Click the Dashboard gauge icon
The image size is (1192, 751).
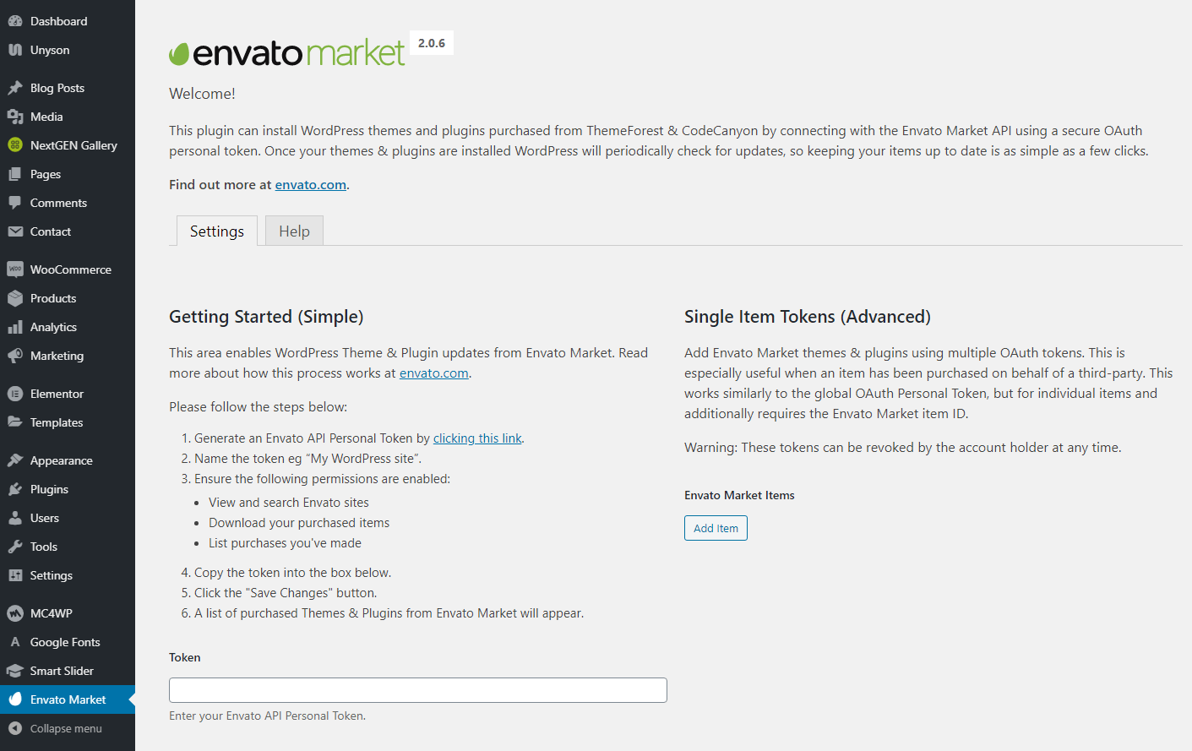tap(15, 21)
